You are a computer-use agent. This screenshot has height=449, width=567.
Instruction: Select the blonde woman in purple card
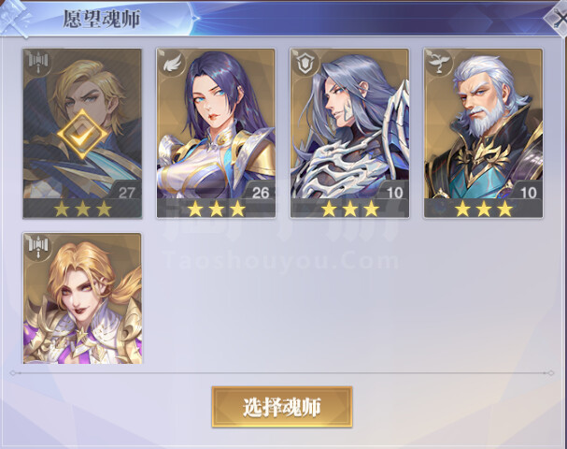82,298
